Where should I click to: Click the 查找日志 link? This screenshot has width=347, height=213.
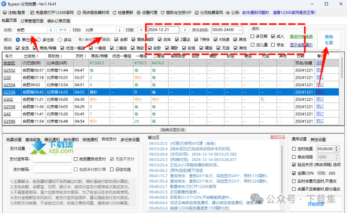278,137
